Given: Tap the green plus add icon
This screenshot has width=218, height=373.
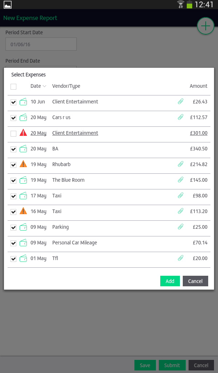Looking at the screenshot, I should click(205, 26).
